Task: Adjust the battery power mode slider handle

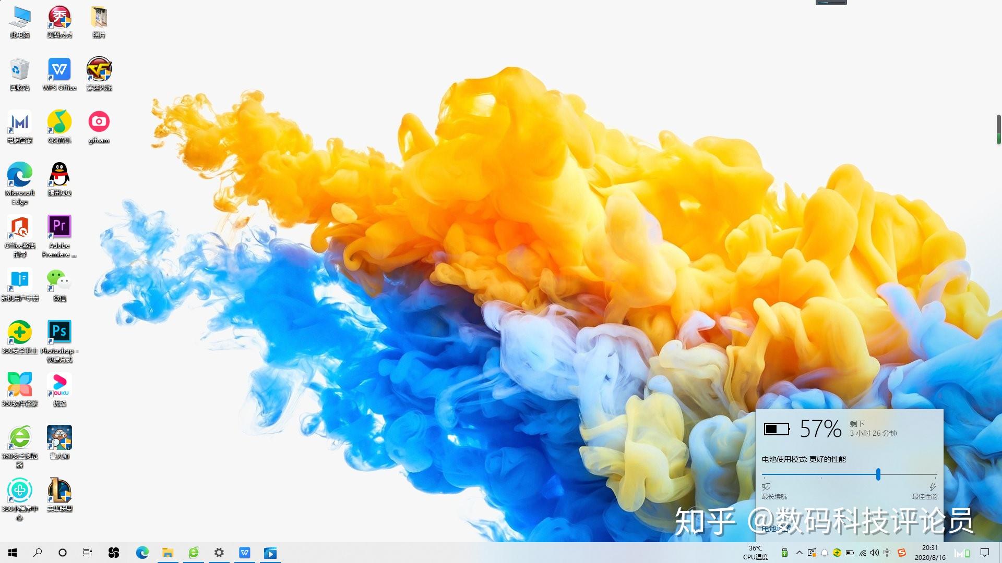Action: (x=878, y=474)
